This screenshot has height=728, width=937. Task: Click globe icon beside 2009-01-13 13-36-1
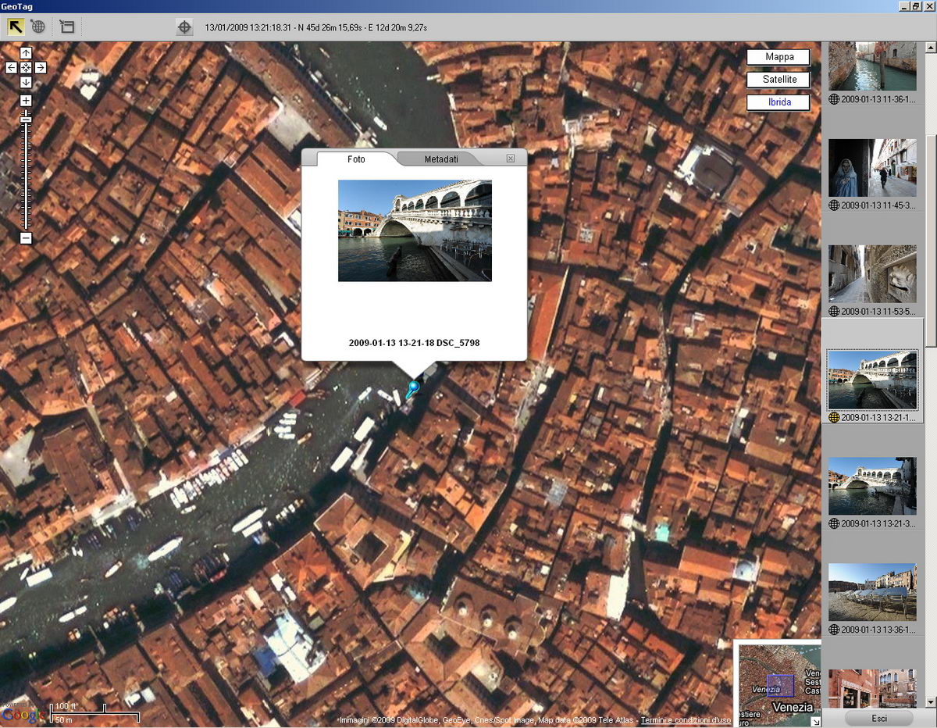(x=834, y=630)
